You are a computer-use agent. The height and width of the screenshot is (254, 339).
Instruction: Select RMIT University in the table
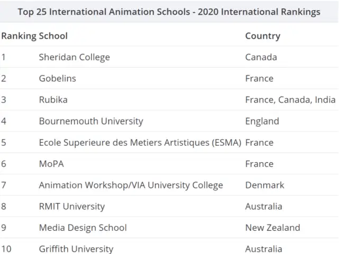pyautogui.click(x=71, y=206)
